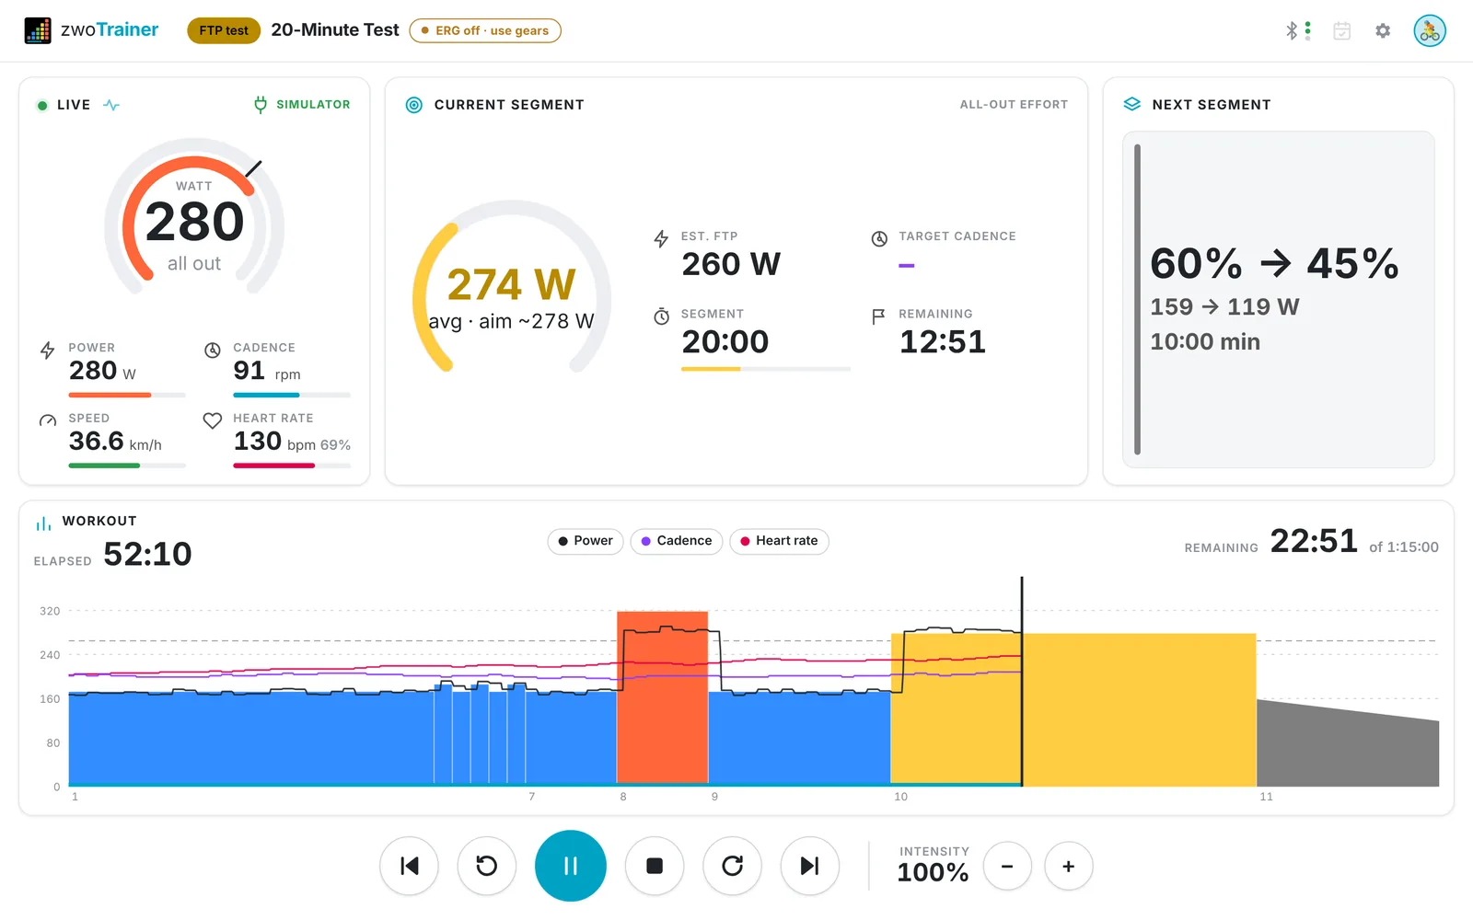Toggle the Heart rate chart series
1473x920 pixels.
pos(779,541)
